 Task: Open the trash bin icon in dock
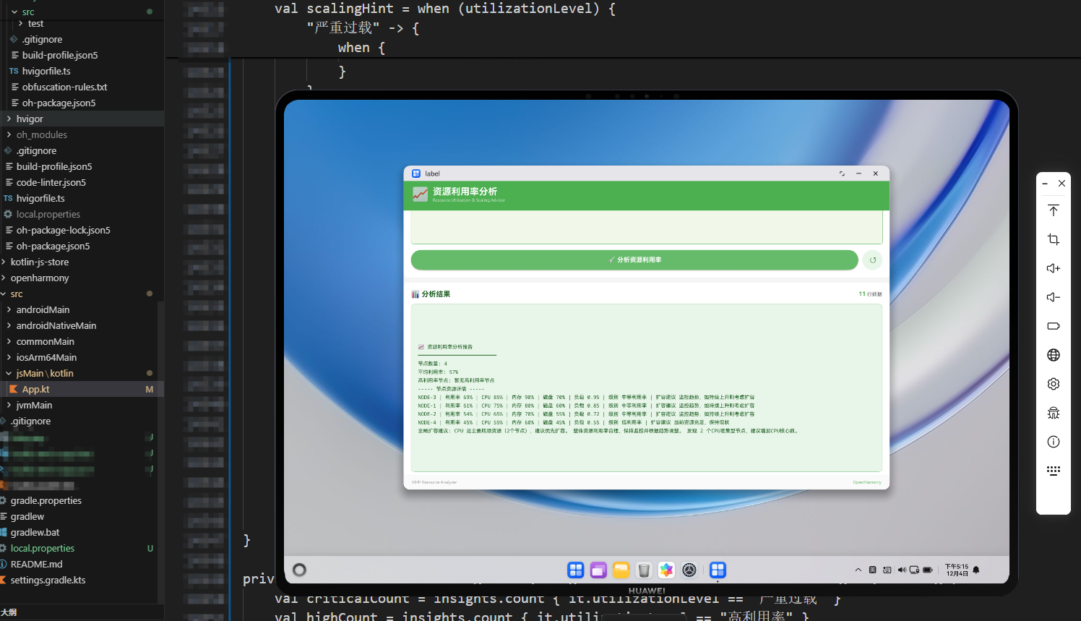tap(644, 570)
